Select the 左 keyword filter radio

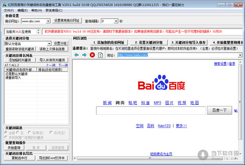[18, 133]
